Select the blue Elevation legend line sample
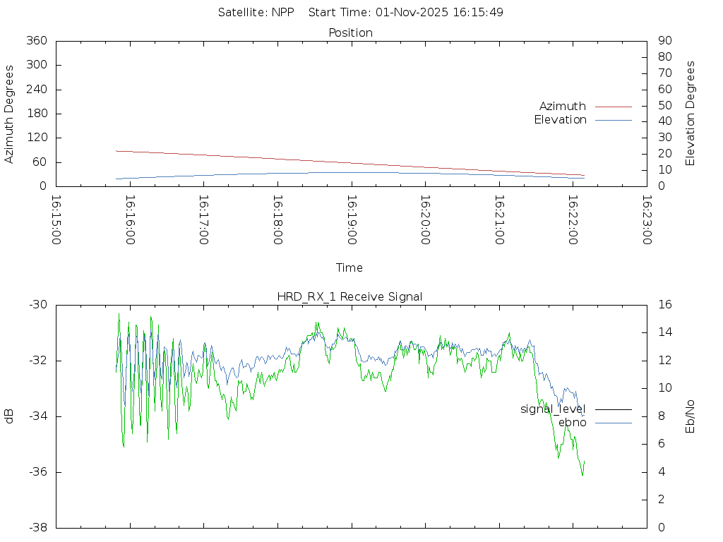Image resolution: width=723 pixels, height=542 pixels. 613,120
